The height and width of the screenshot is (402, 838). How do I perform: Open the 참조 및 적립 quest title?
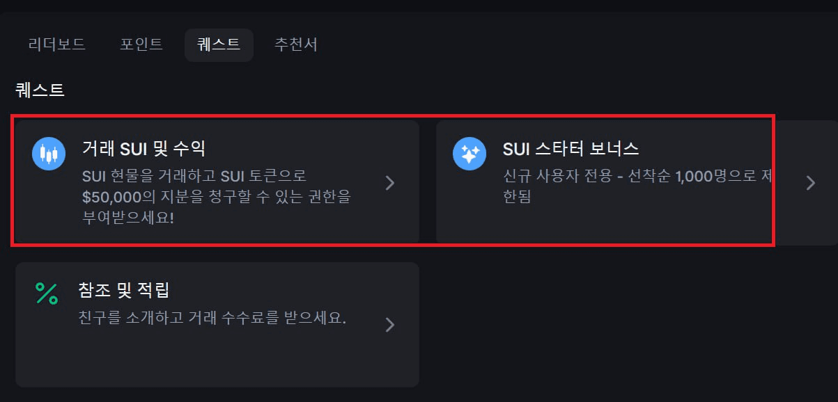click(x=125, y=289)
